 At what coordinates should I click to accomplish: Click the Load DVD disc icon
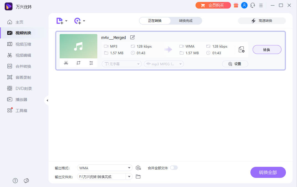click(77, 21)
